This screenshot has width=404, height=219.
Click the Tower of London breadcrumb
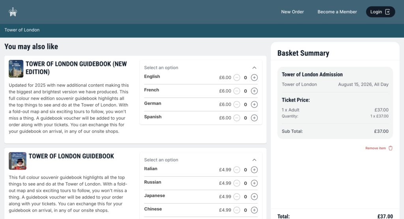22,30
